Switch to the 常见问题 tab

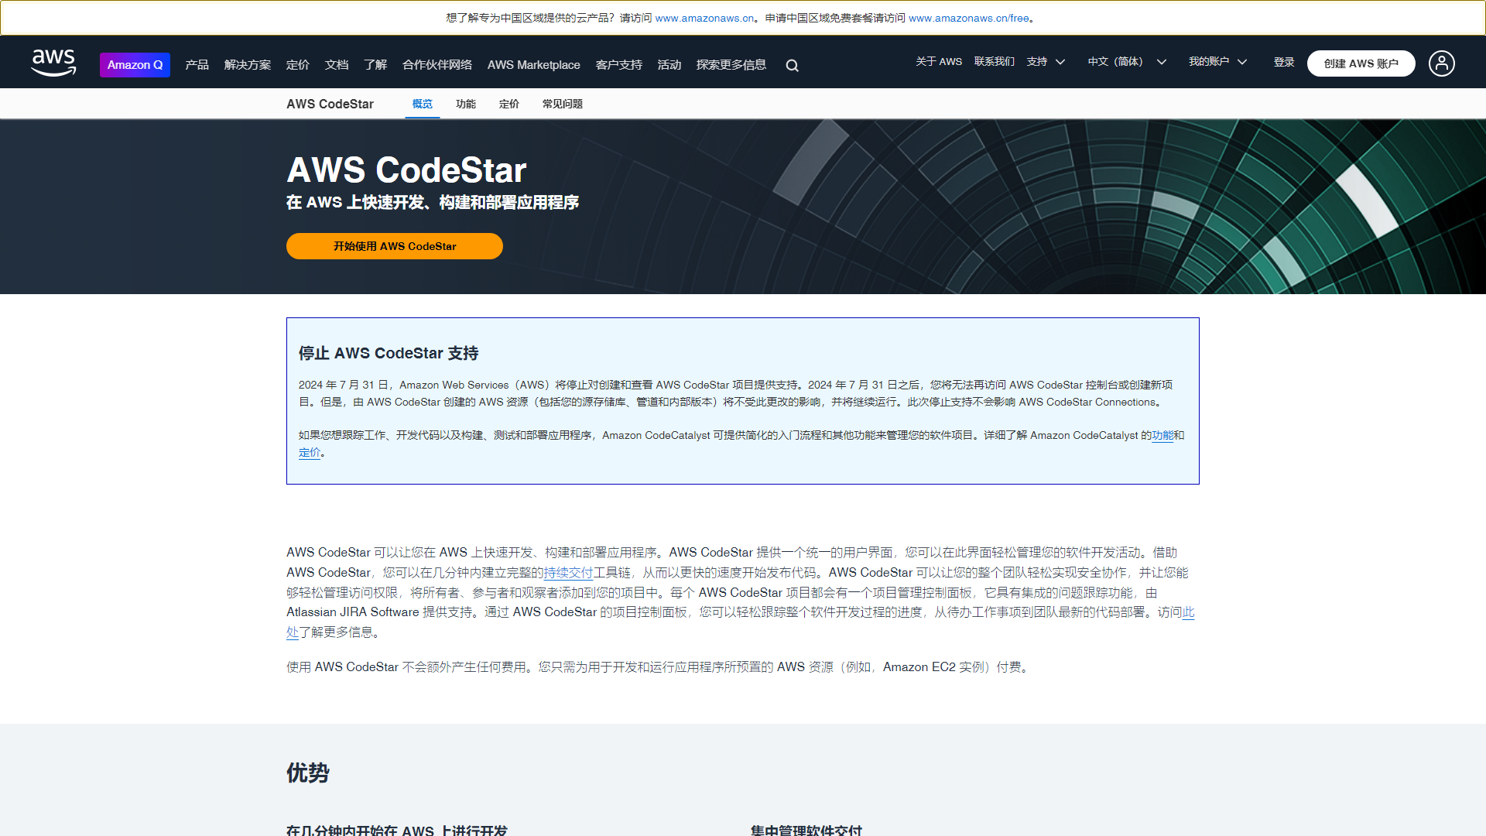coord(563,103)
